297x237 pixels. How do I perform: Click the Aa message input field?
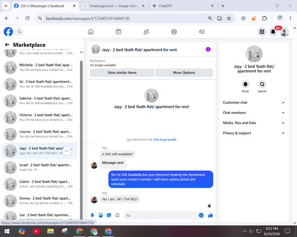click(162, 215)
